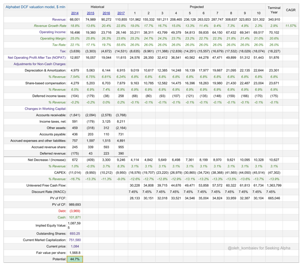Click projected year 10 column header

tap(259, 13)
